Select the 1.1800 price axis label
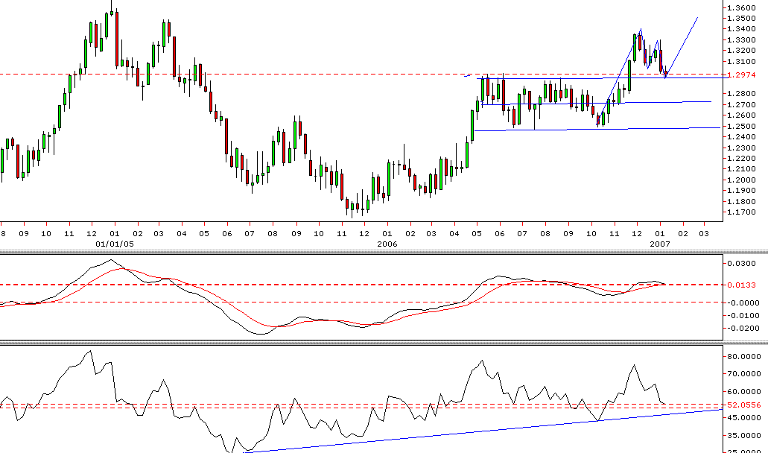 pyautogui.click(x=741, y=202)
